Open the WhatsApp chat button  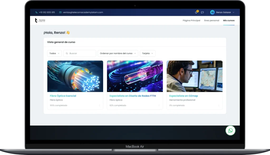click(x=230, y=130)
